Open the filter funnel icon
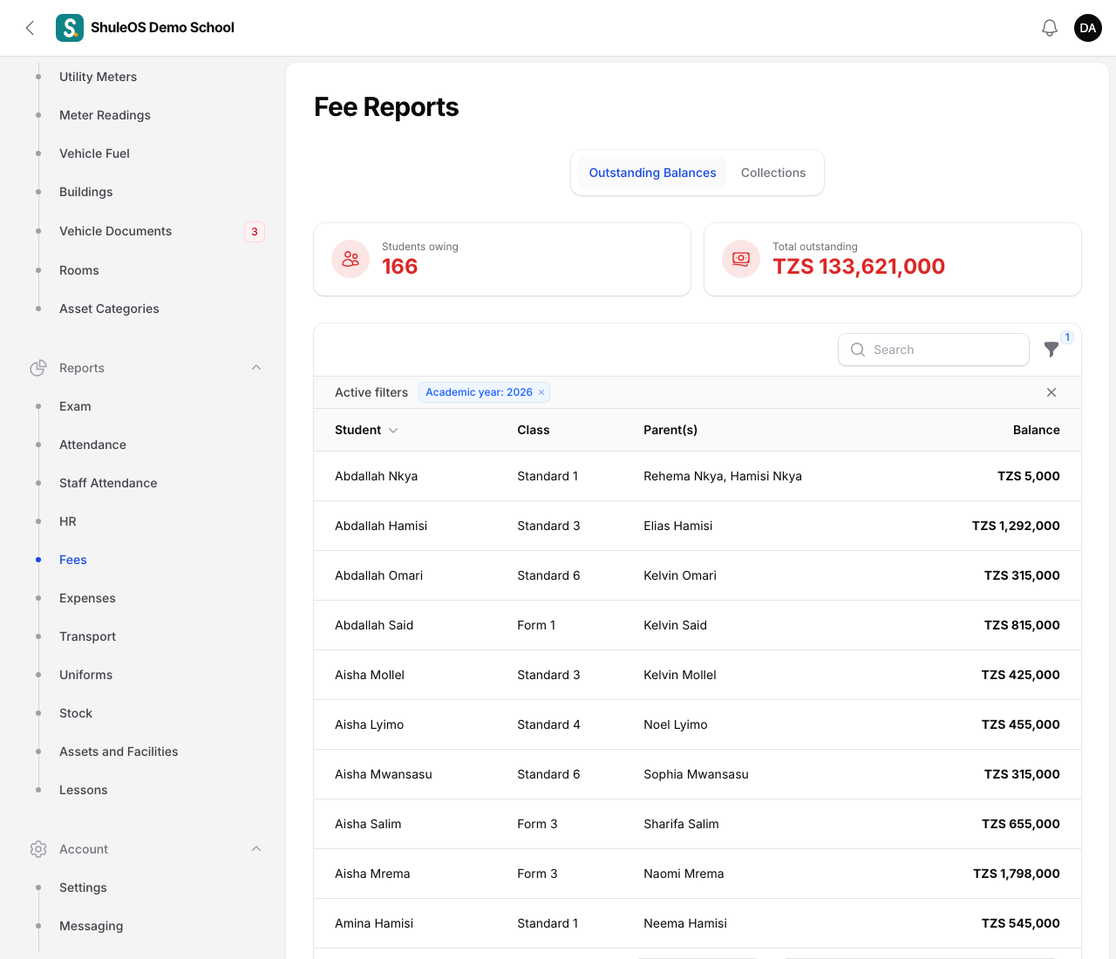1116x959 pixels. point(1051,350)
